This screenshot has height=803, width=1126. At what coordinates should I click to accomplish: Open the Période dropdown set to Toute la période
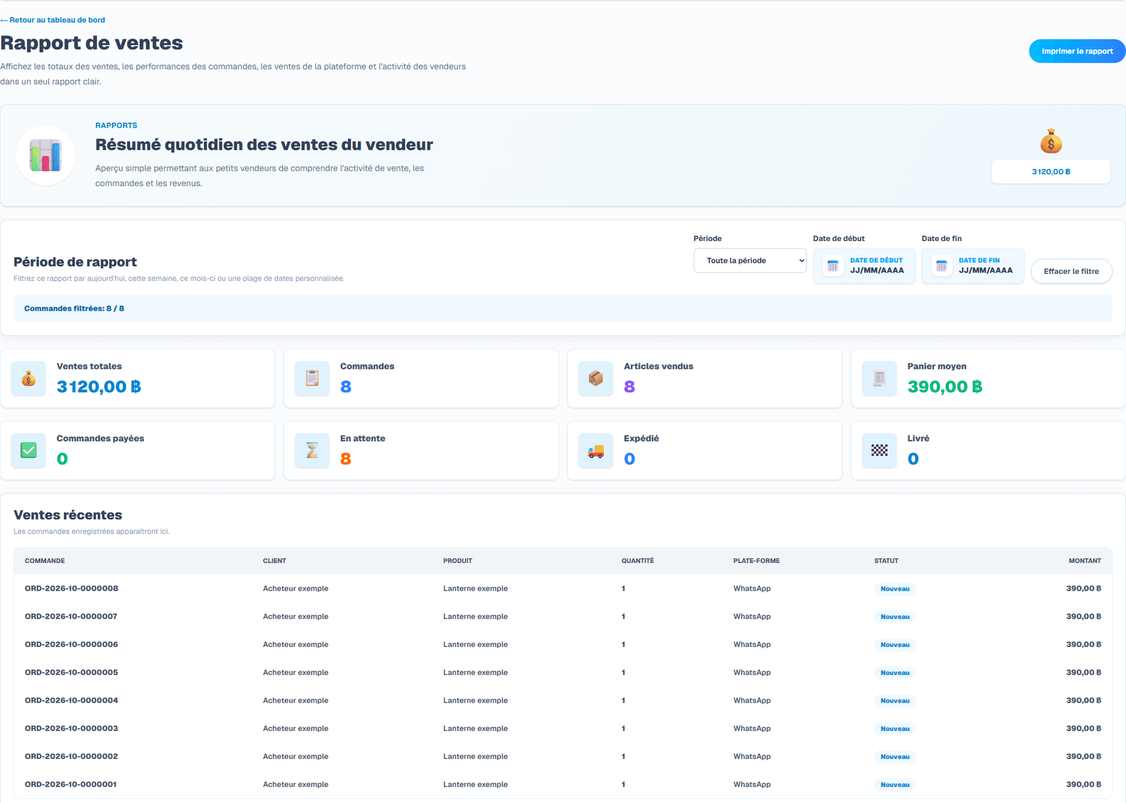tap(749, 260)
